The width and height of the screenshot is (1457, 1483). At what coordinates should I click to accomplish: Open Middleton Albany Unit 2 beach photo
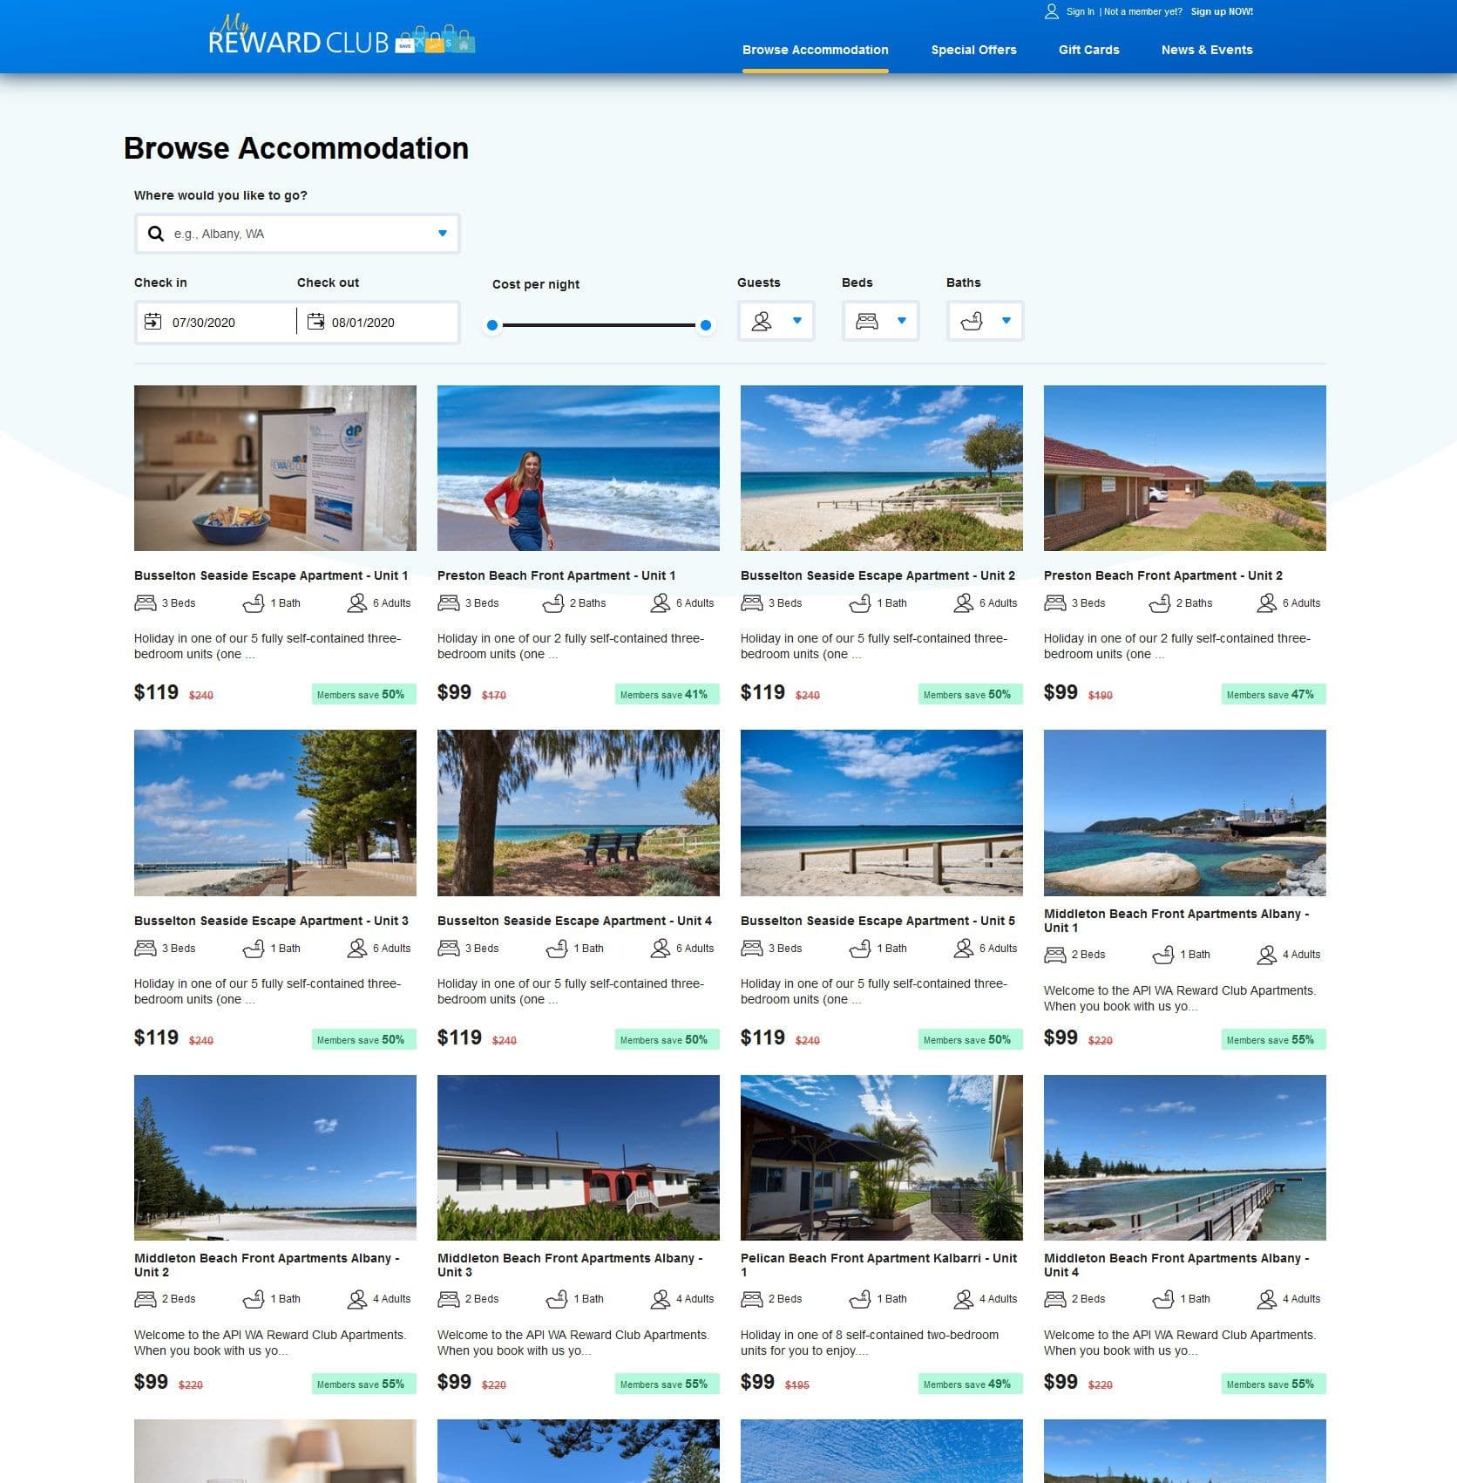click(x=275, y=1158)
